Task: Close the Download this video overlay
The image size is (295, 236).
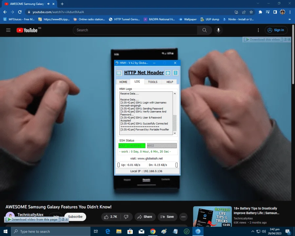Action: pyautogui.click(x=289, y=39)
